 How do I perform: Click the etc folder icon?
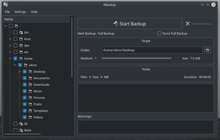[21, 52]
